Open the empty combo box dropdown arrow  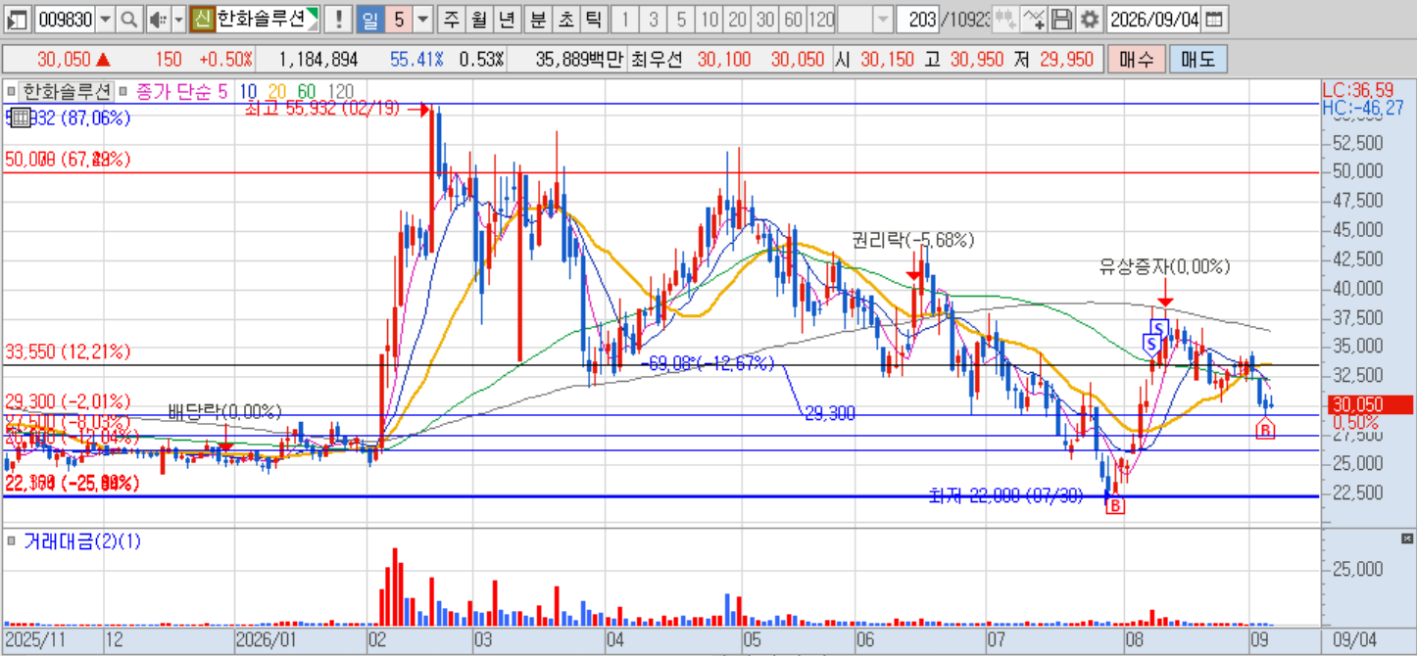click(883, 19)
